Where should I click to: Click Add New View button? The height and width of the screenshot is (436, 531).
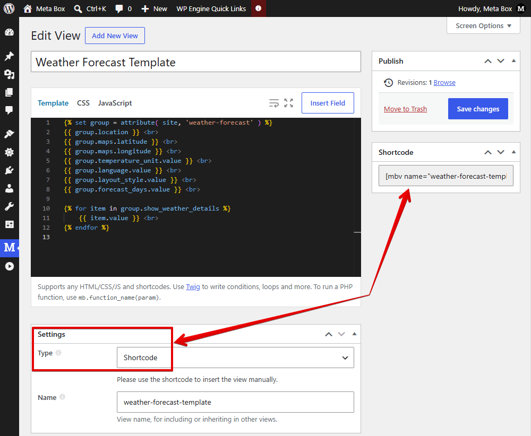[x=115, y=36]
